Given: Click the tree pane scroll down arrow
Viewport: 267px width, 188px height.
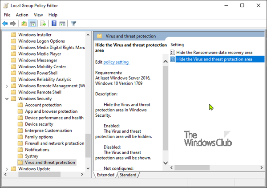Looking at the screenshot, I should point(88,168).
